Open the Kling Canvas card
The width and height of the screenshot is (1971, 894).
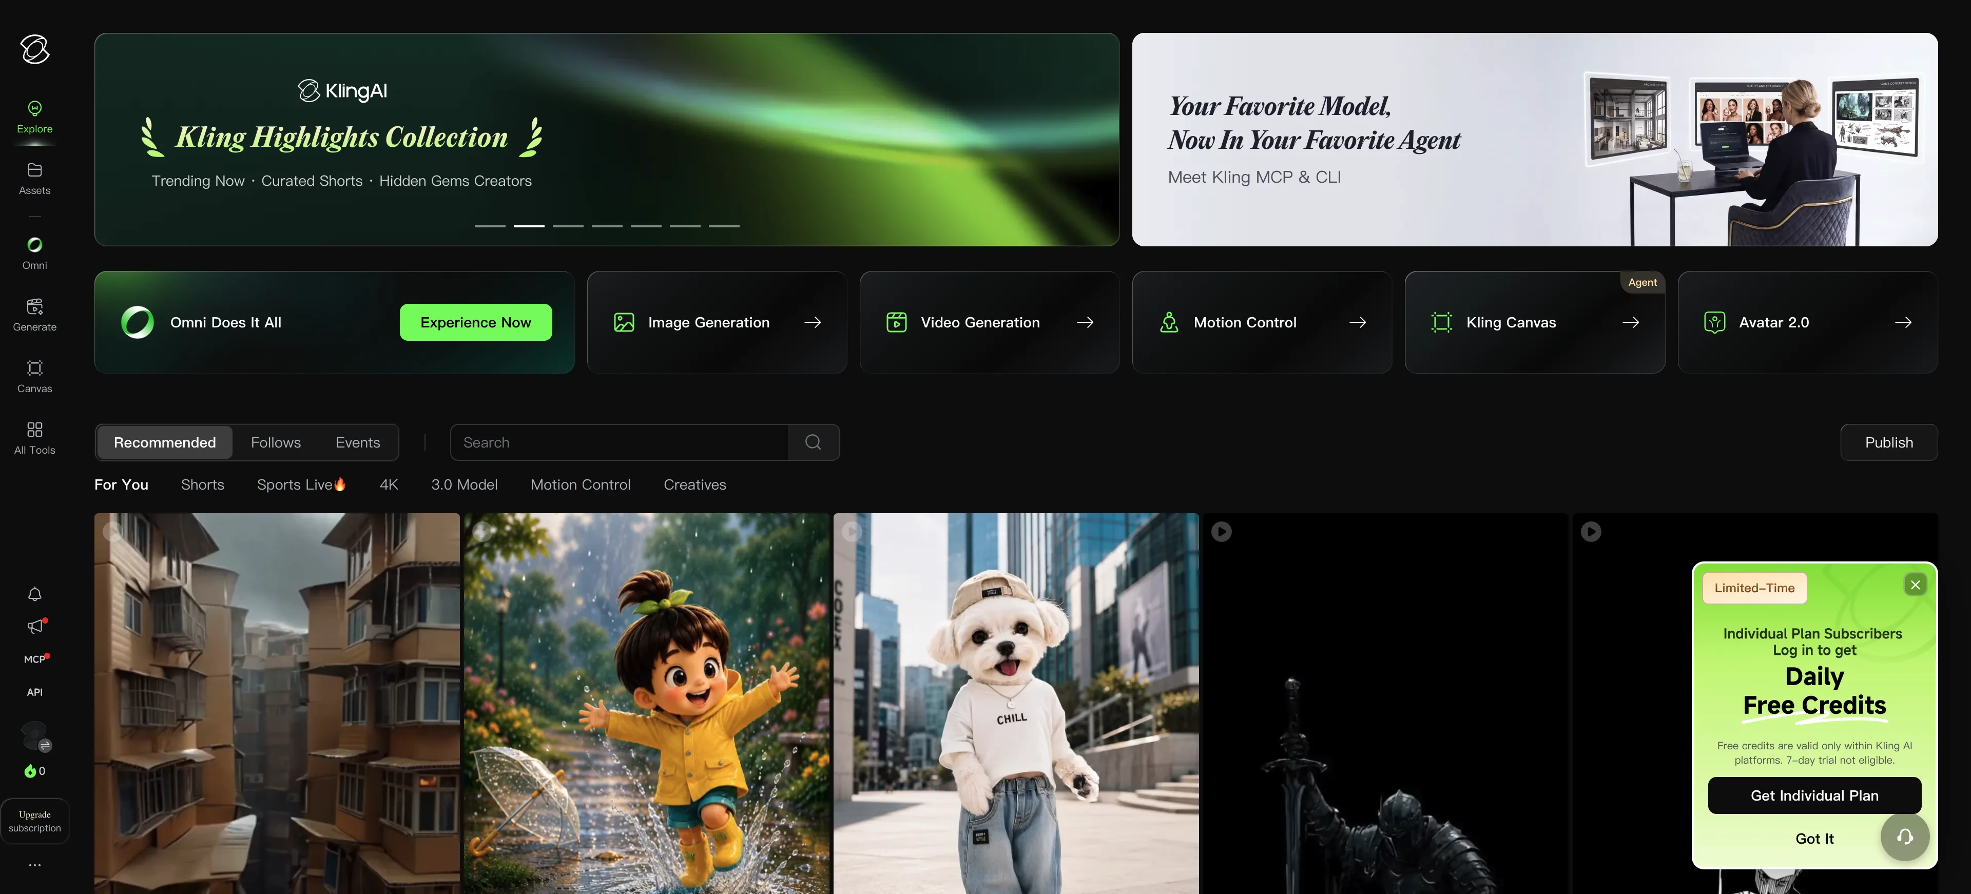click(x=1535, y=322)
